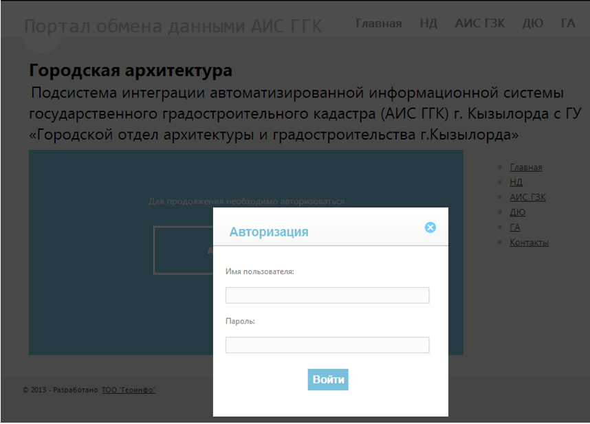Open Главная in the top navigation bar
The width and height of the screenshot is (590, 424).
(x=378, y=23)
